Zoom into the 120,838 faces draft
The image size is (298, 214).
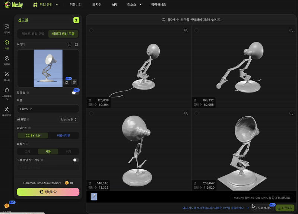186,31
